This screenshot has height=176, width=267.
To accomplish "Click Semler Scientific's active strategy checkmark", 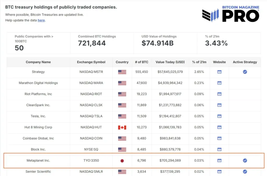I will (x=245, y=172).
